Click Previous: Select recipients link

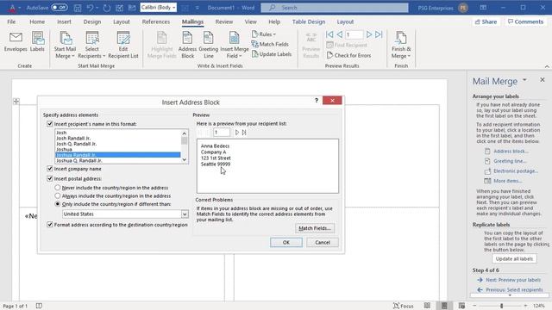pyautogui.click(x=514, y=289)
